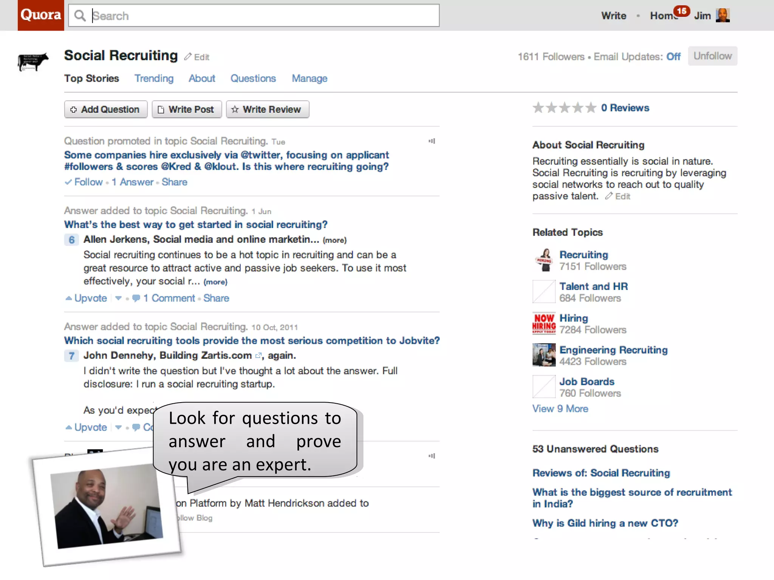Click the Engineering Recruiting topic thumbnail
This screenshot has height=580, width=774.
[x=544, y=355]
